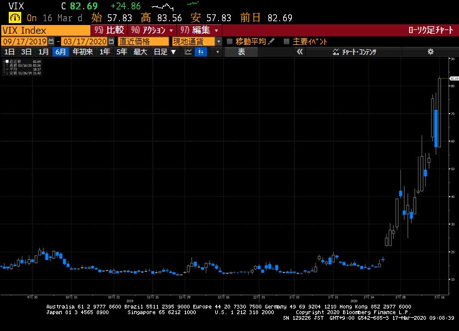Open チャート・コンテンツ panel button
Screen dimensions: 459x331
point(354,52)
